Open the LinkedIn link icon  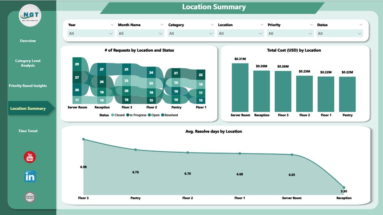tap(30, 176)
